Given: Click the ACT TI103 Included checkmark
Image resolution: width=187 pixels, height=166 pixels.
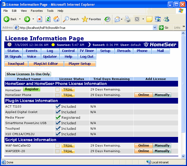Looking at the screenshot, I should point(58,106).
